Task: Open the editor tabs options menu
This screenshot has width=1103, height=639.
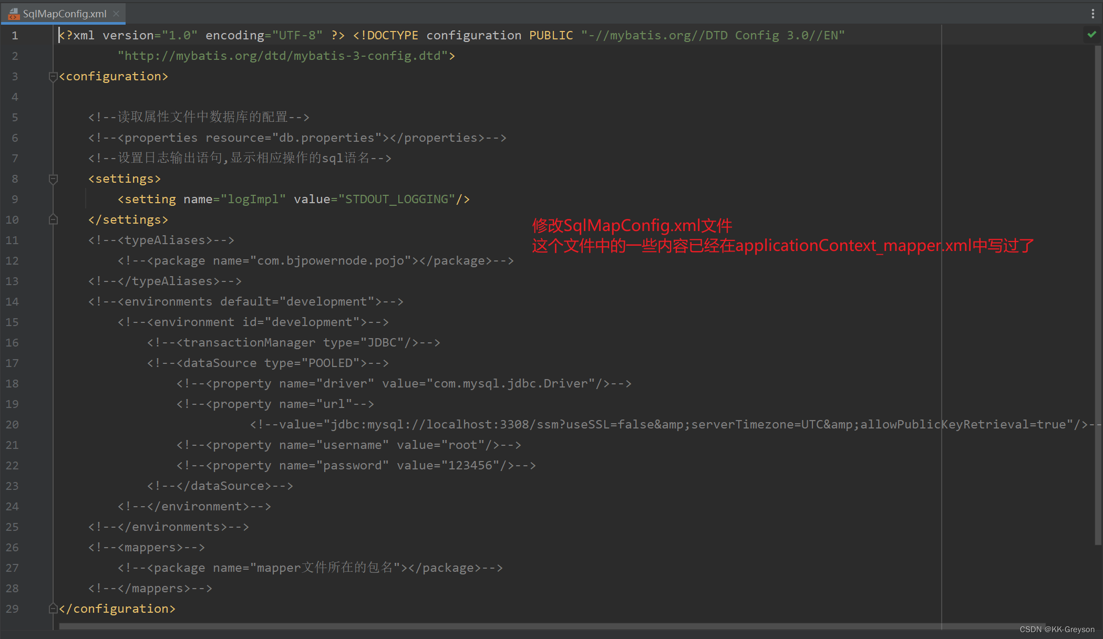Action: tap(1092, 14)
